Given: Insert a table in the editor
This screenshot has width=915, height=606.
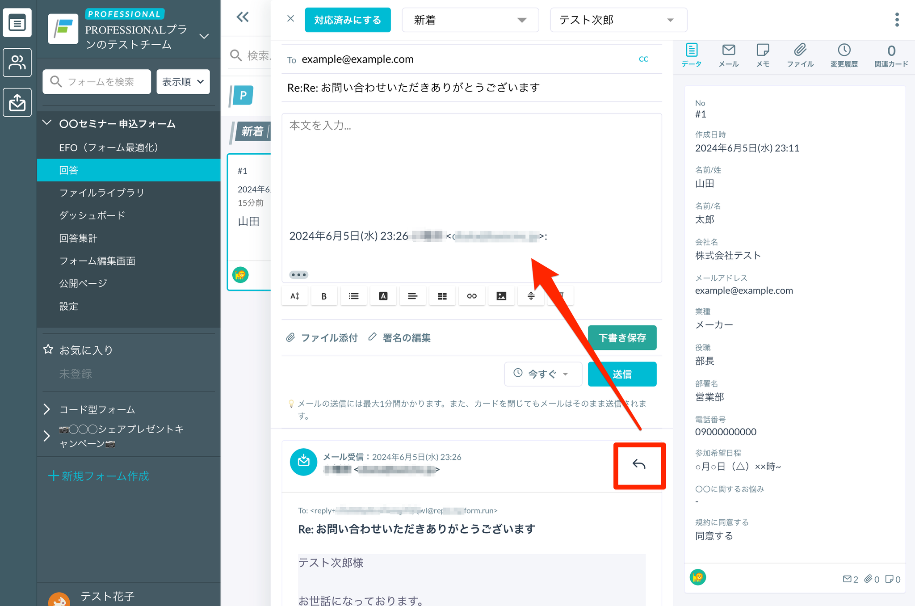Looking at the screenshot, I should pyautogui.click(x=442, y=296).
